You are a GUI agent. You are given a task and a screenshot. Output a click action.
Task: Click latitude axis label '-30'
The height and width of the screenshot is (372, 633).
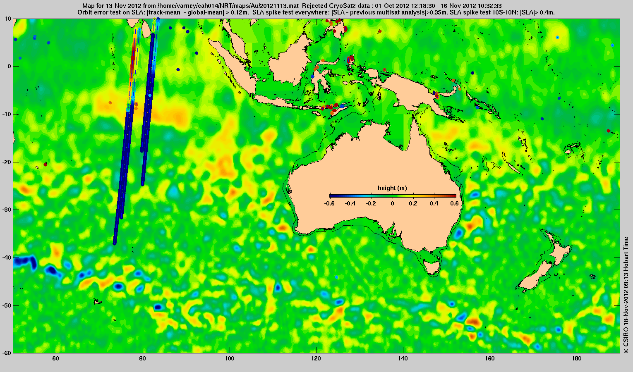[x=6, y=210]
